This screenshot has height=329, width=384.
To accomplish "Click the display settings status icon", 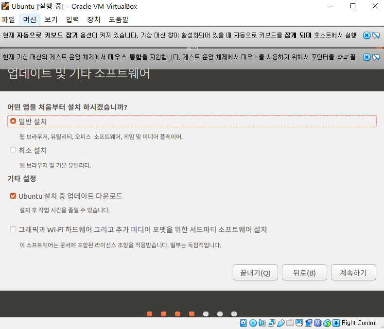I will pos(299,323).
